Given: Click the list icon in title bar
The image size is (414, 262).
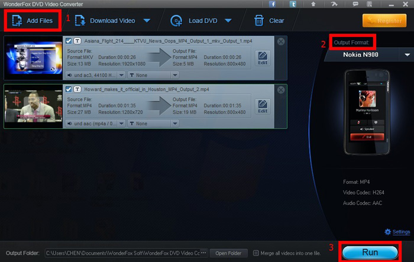Looking at the screenshot, I should pyautogui.click(x=370, y=4).
